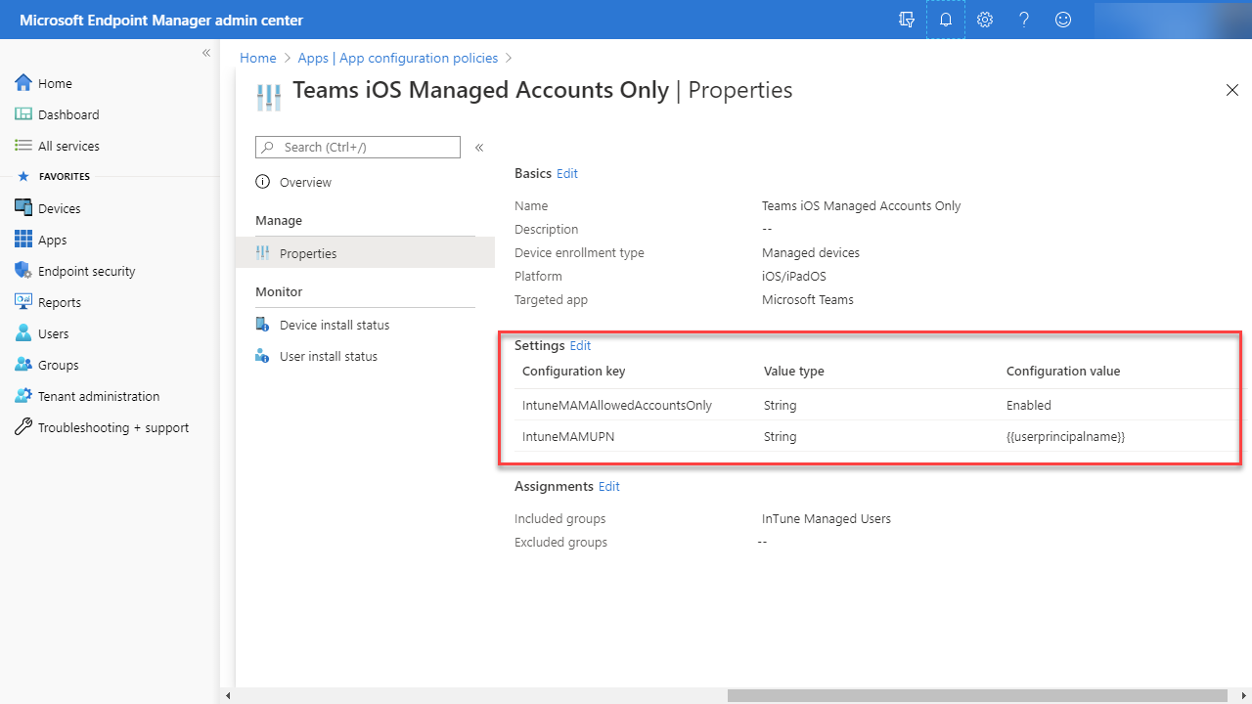
Task: Click the Users person icon
Action: [x=23, y=333]
